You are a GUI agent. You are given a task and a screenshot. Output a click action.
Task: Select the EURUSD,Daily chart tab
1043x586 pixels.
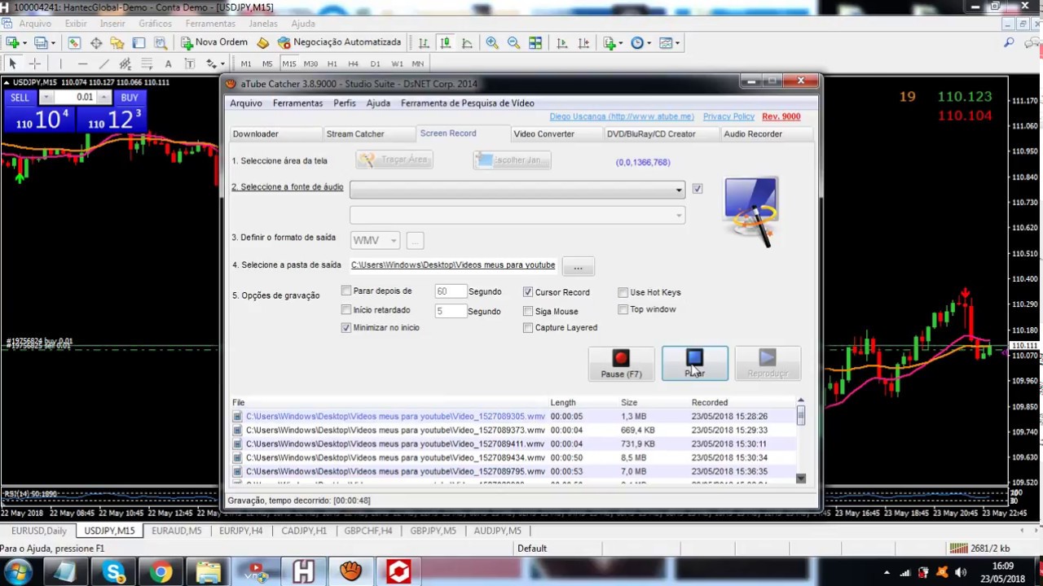[39, 531]
